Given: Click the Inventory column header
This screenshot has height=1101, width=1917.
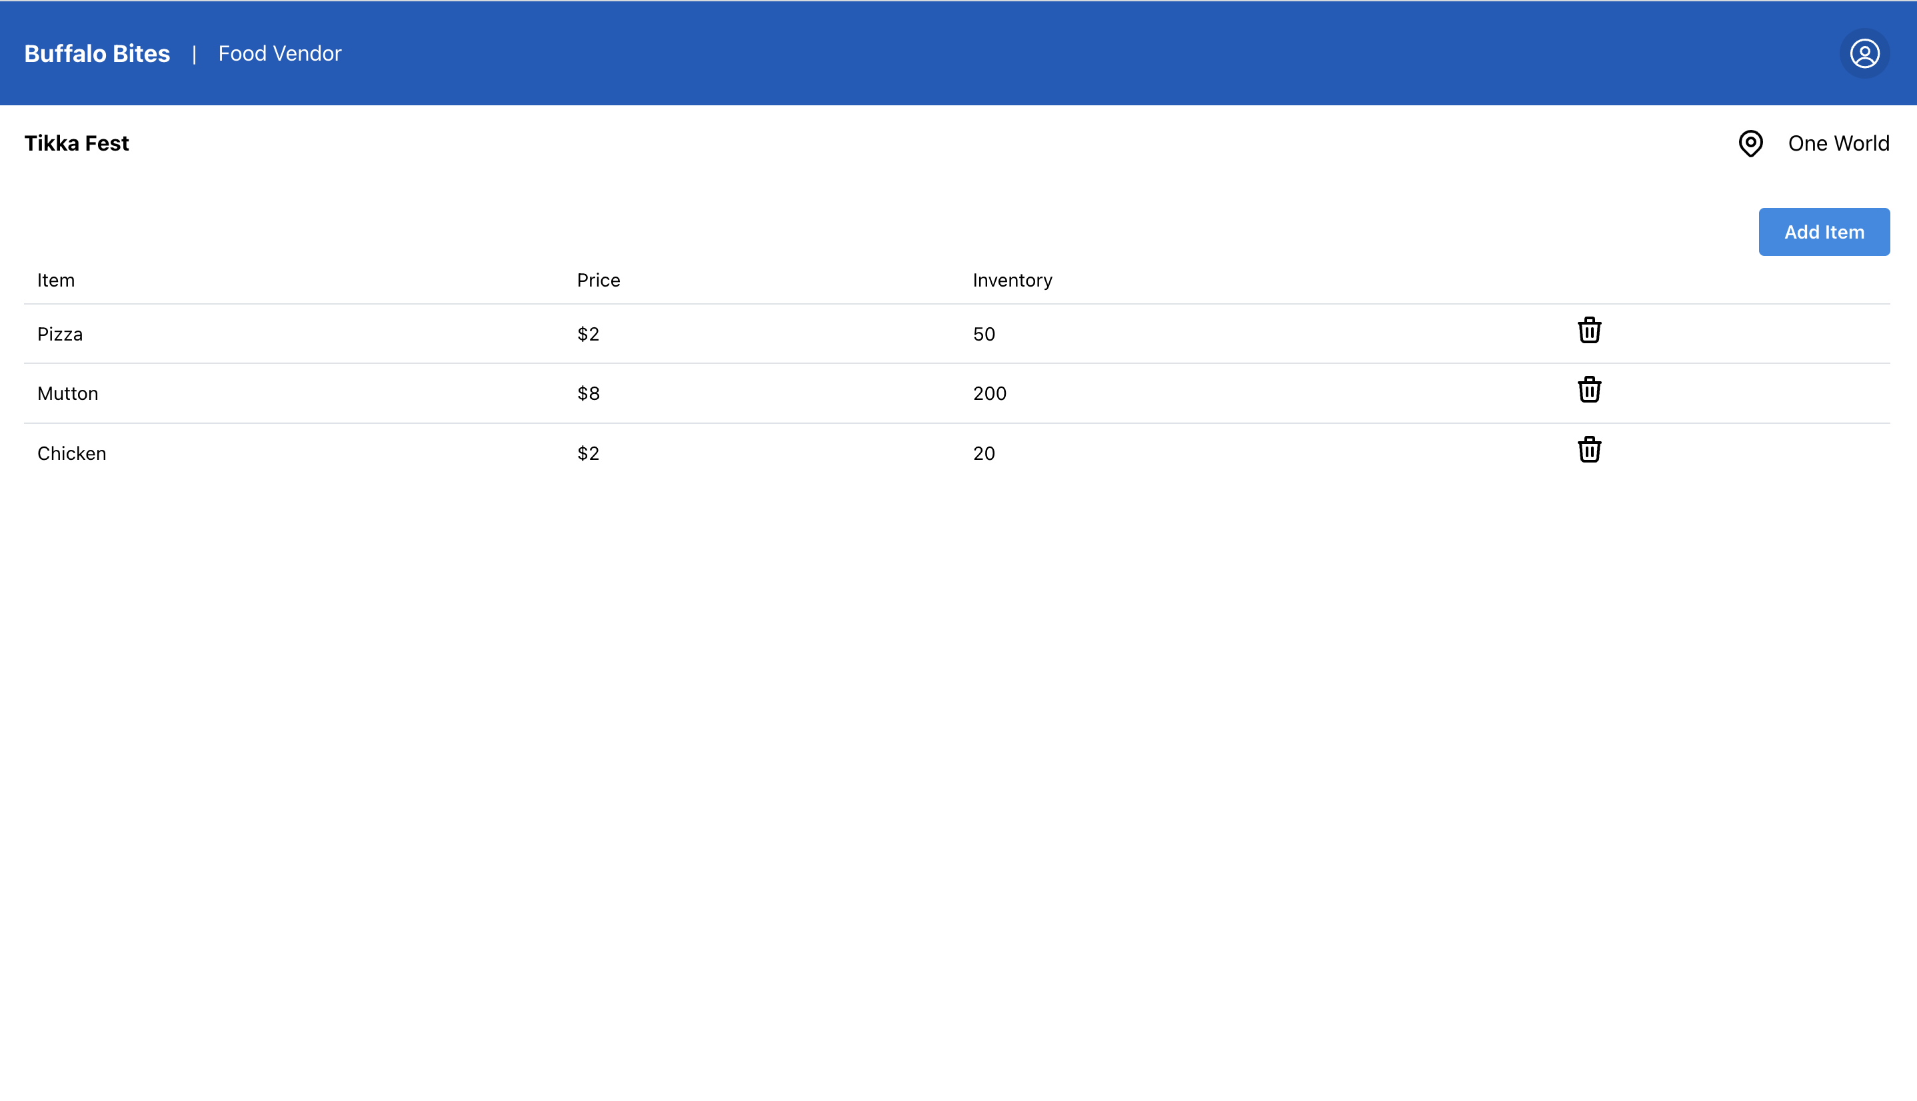Looking at the screenshot, I should 1012,281.
